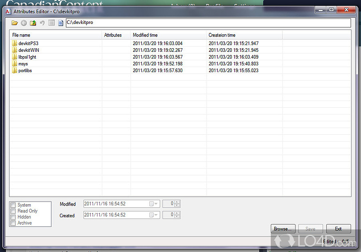Select the libpsl1ght file name

coord(27,57)
